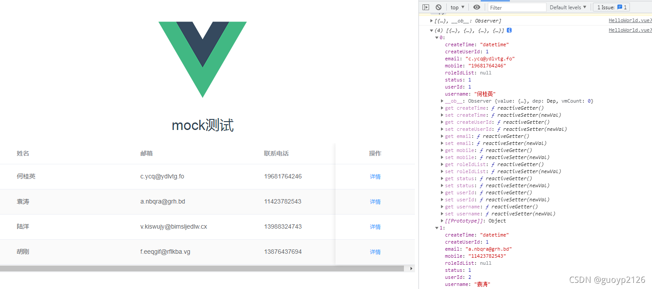This screenshot has width=652, height=289.
Task: Click console value username "何桂英"
Action: (485, 94)
